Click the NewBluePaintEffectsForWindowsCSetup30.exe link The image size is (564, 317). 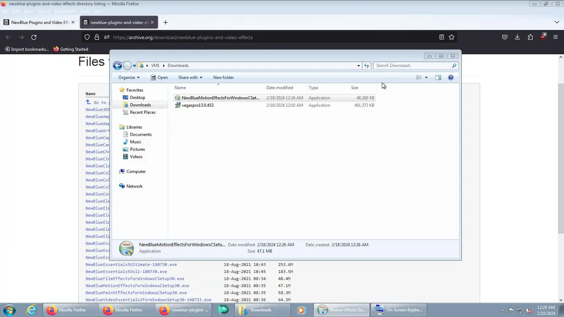(x=136, y=293)
